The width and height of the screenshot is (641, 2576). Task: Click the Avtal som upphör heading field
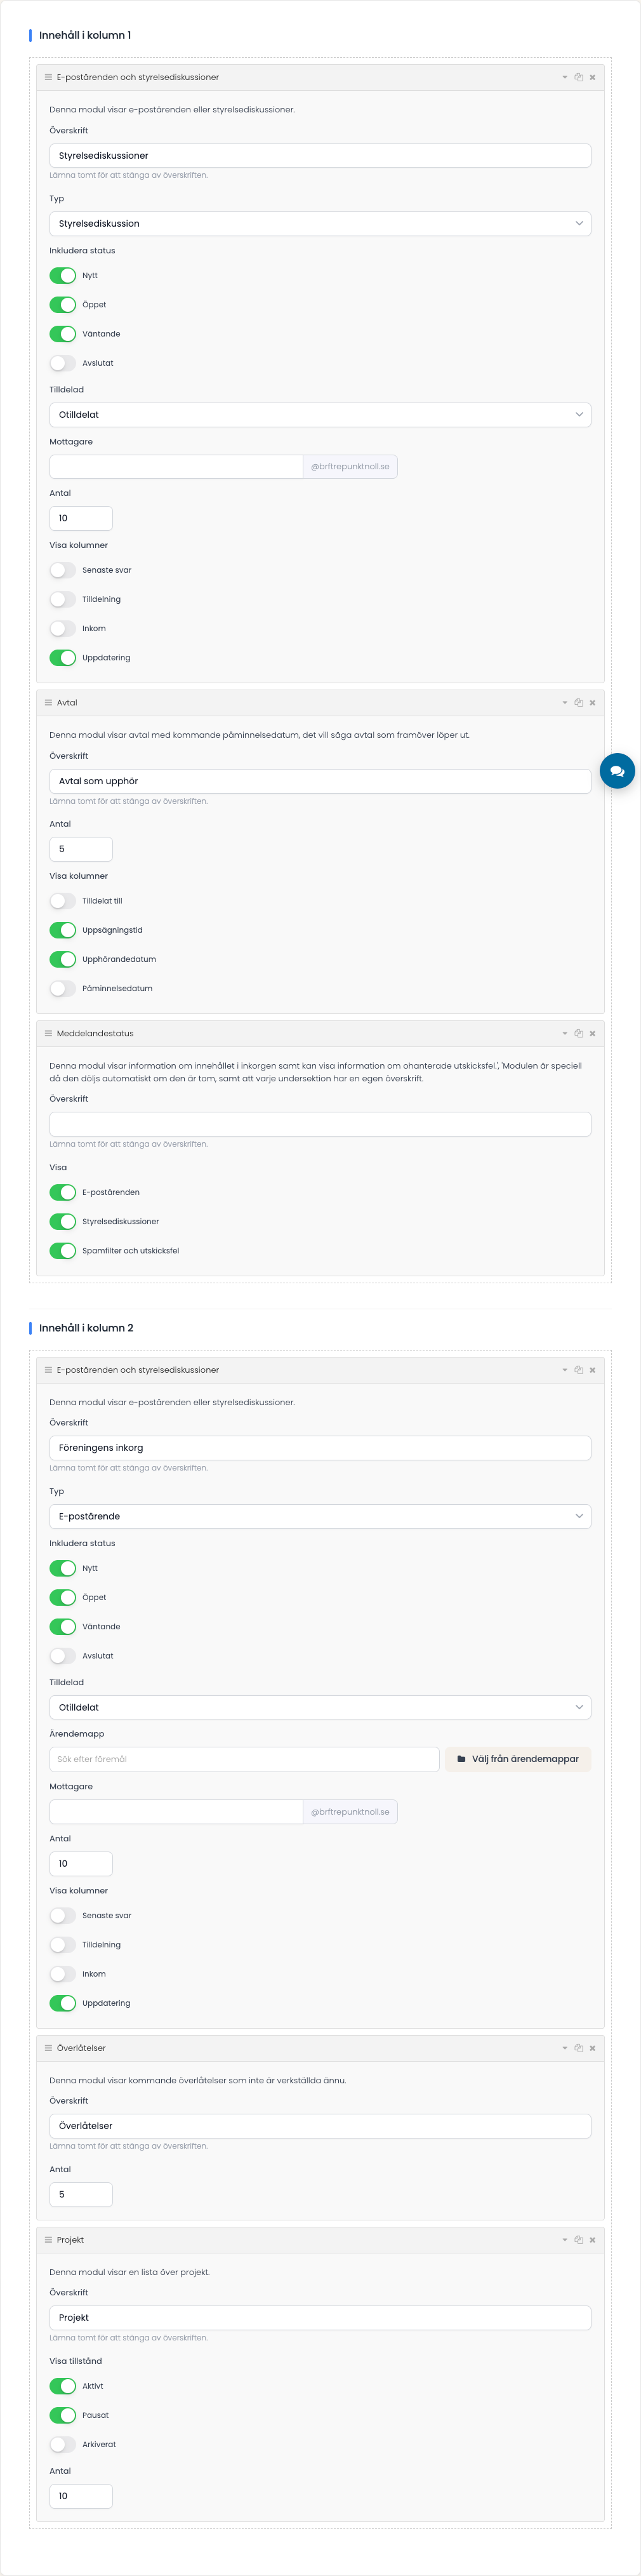[320, 781]
